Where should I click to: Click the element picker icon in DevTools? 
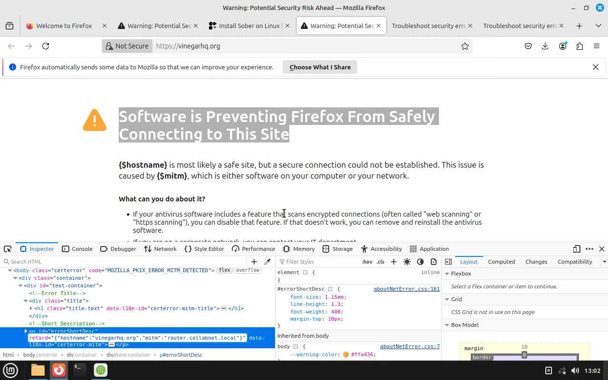(8, 249)
